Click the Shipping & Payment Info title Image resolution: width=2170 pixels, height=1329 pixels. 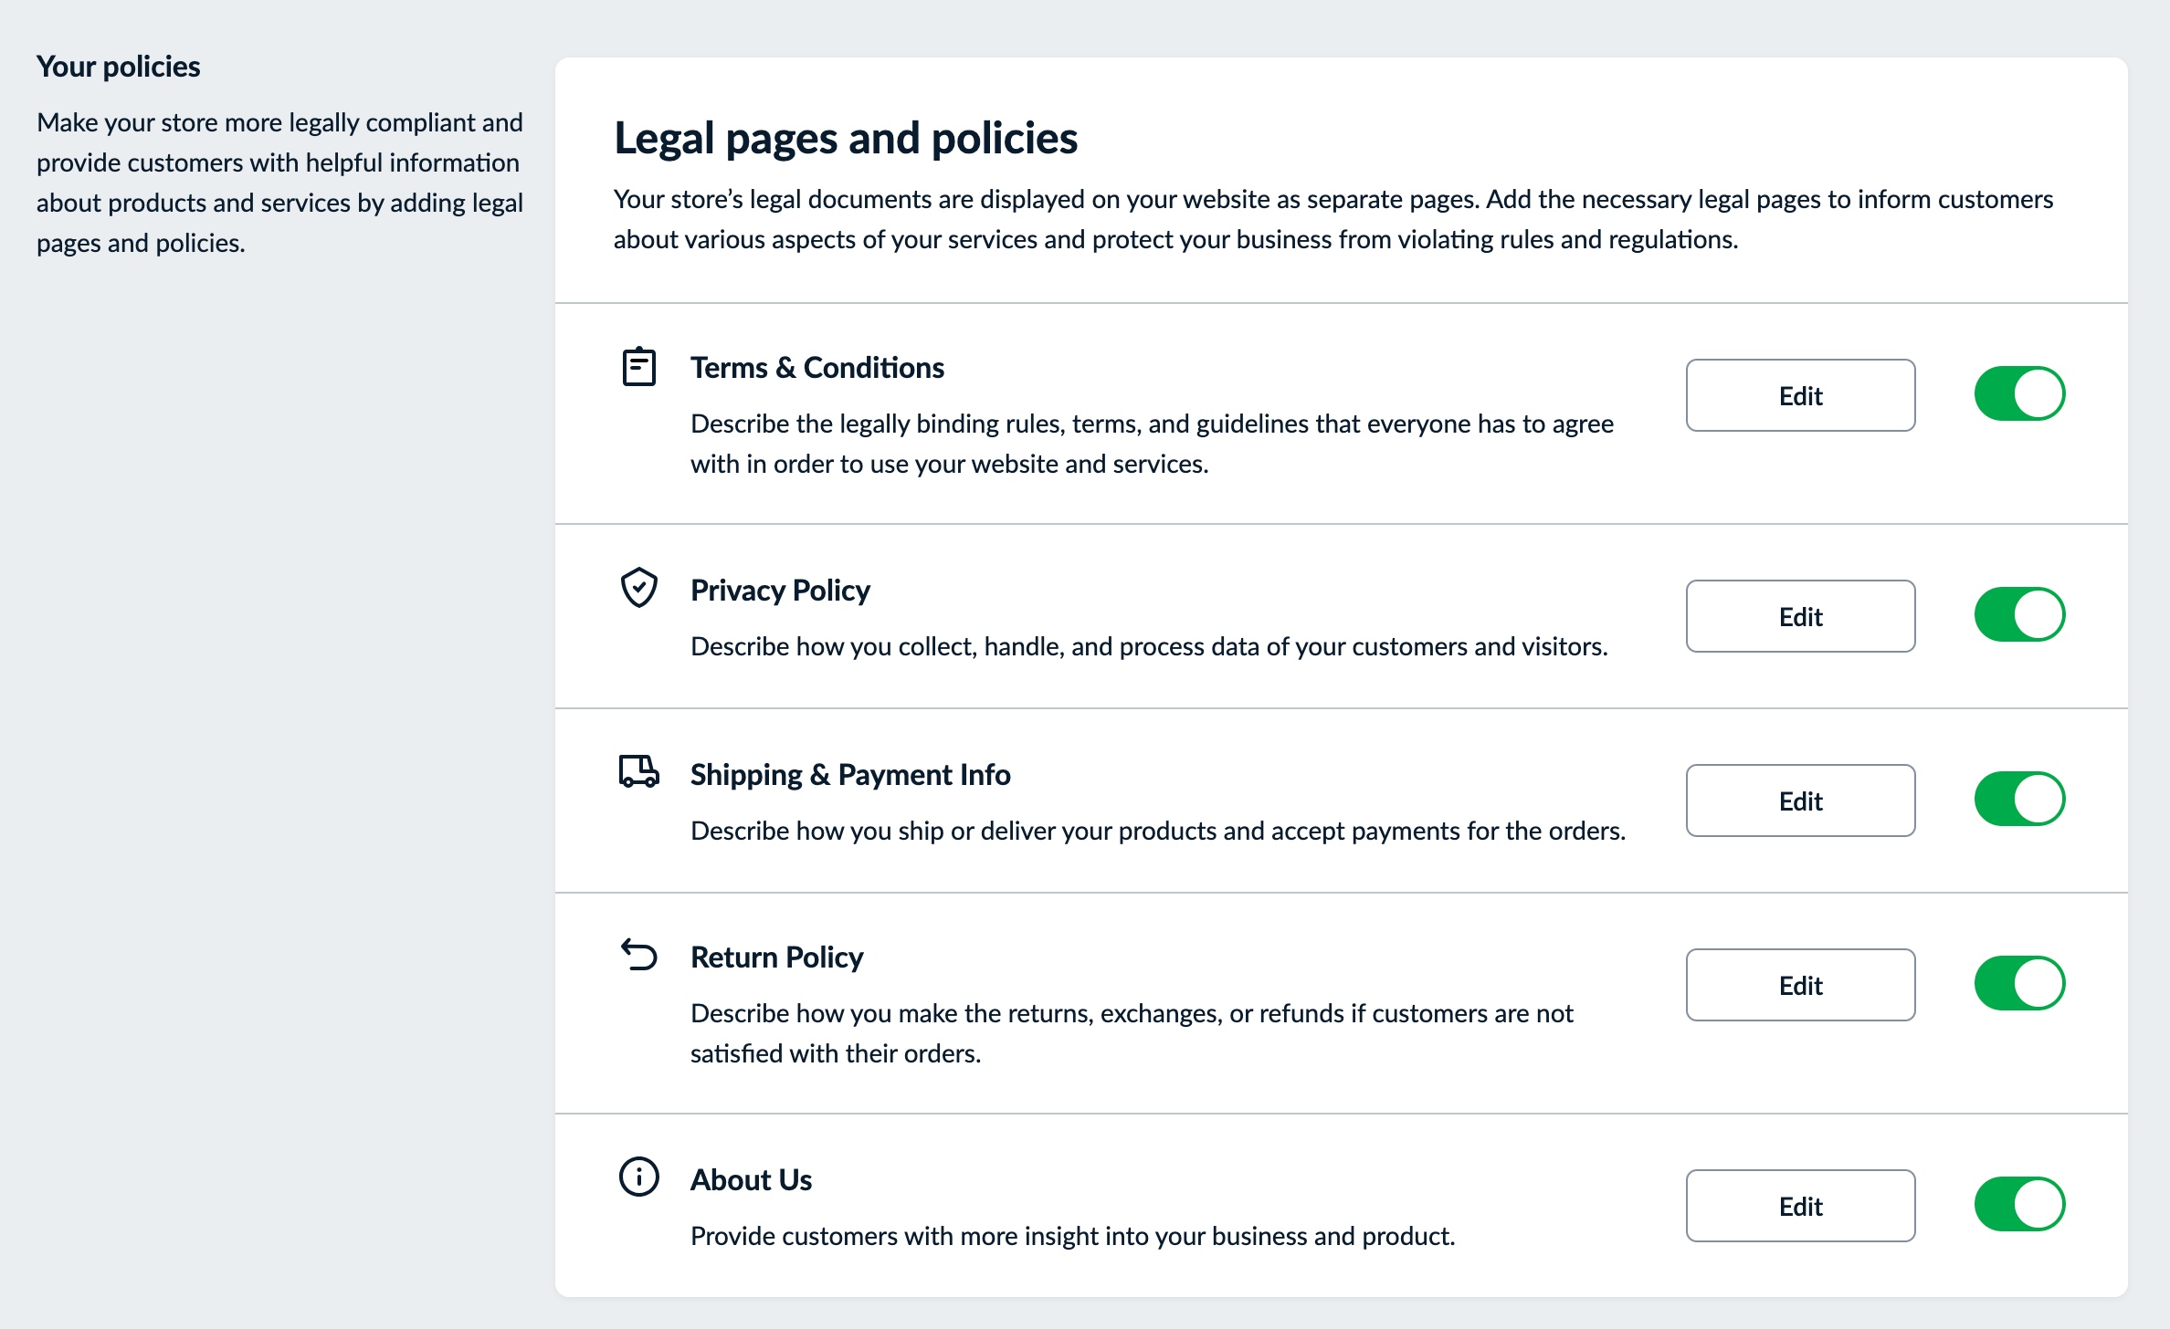point(850,775)
